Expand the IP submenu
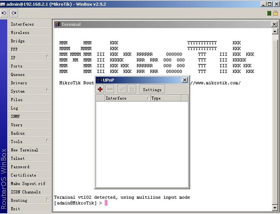Image resolution: width=280 pixels, height=214 pixels. pos(29,58)
